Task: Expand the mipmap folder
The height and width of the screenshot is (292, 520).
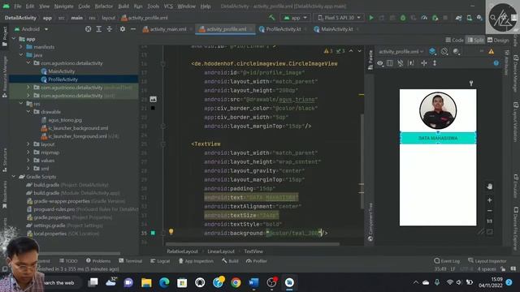Action: click(x=28, y=152)
